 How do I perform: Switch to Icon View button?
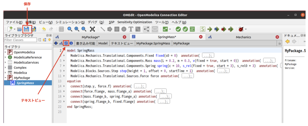[x=56, y=43]
